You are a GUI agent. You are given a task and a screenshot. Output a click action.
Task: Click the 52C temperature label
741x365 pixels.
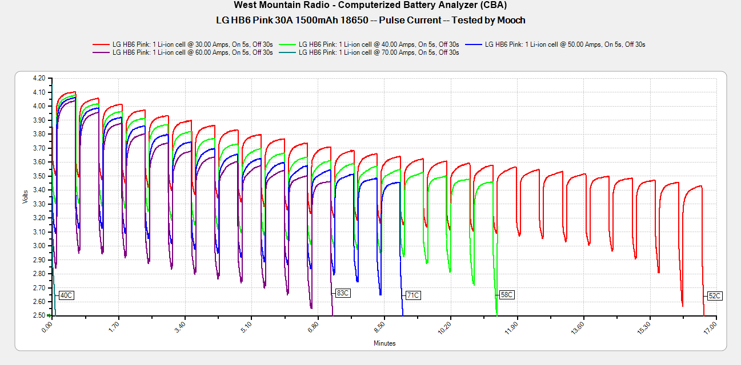(x=715, y=295)
